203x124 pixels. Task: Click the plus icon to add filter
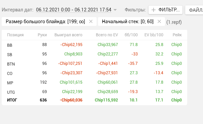(154, 10)
